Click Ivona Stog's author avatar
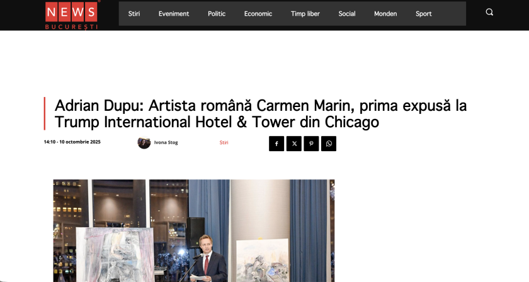Image resolution: width=529 pixels, height=282 pixels. click(x=144, y=142)
